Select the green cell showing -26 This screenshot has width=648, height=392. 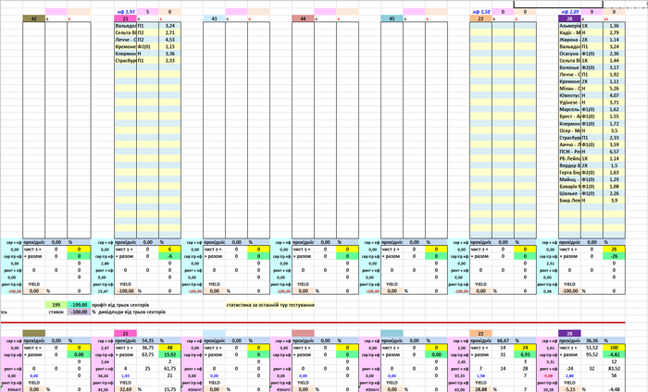(614, 256)
